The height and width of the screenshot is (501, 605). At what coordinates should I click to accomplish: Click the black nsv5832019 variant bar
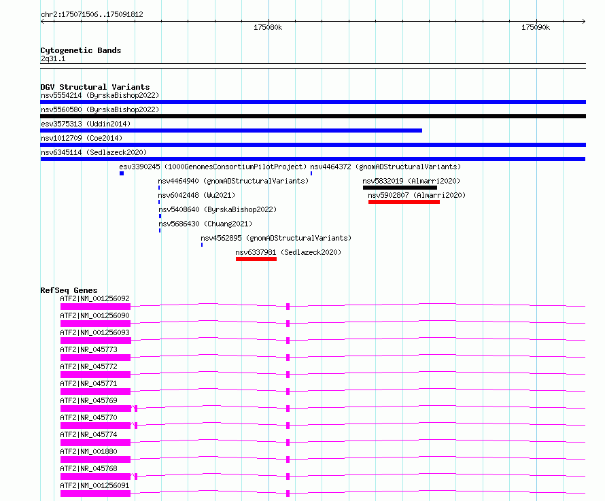coord(400,188)
